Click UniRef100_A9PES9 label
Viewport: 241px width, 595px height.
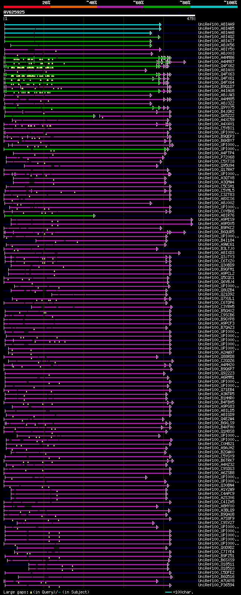click(216, 219)
